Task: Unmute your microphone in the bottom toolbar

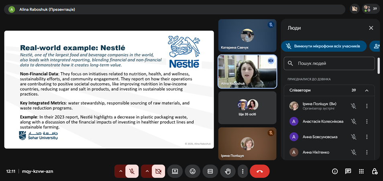Action: pos(132,171)
